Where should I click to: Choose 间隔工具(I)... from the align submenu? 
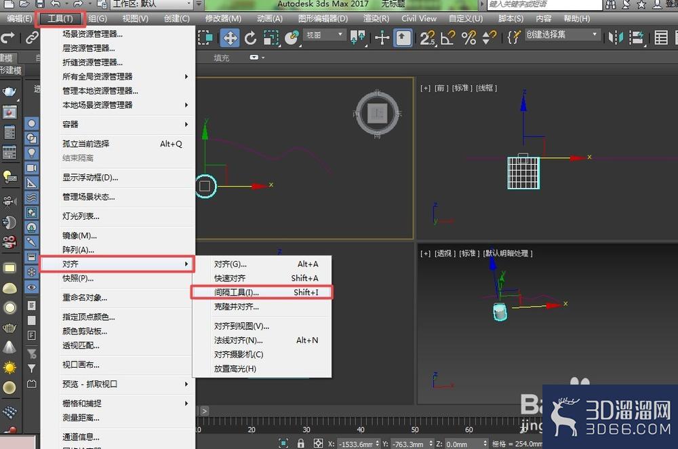[262, 292]
